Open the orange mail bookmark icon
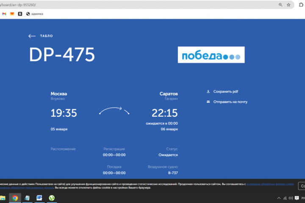 pos(12,14)
